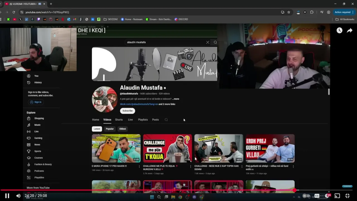Open the video player settings gear
The width and height of the screenshot is (357, 201).
click(x=327, y=196)
